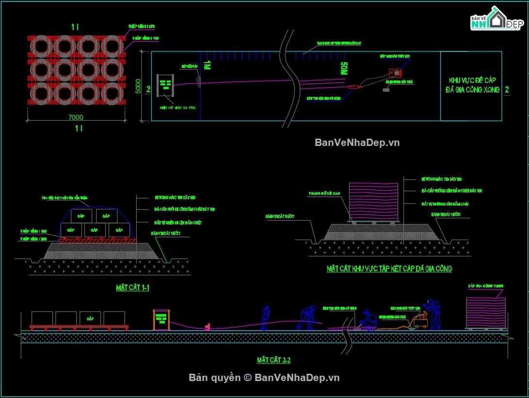Click the MẶT CẮT 2-2 title
The height and width of the screenshot is (398, 529).
[273, 360]
